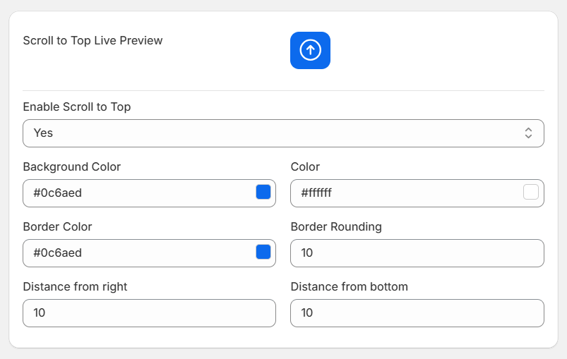Click the Color label above #ffffff

(x=305, y=167)
